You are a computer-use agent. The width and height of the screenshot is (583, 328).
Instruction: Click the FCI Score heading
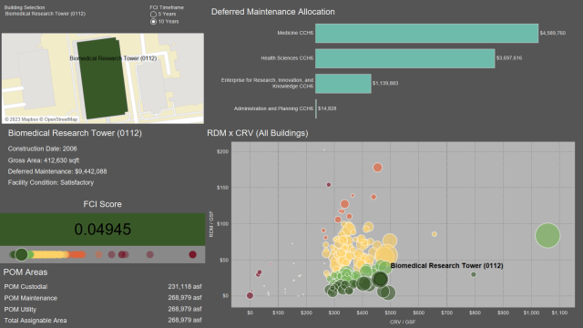102,204
